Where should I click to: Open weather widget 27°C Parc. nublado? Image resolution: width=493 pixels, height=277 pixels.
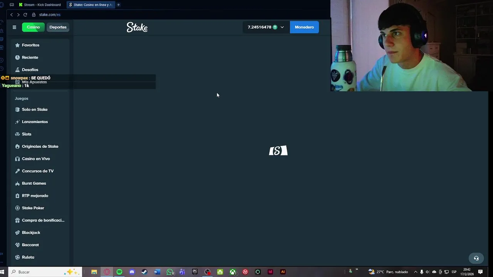click(388, 272)
